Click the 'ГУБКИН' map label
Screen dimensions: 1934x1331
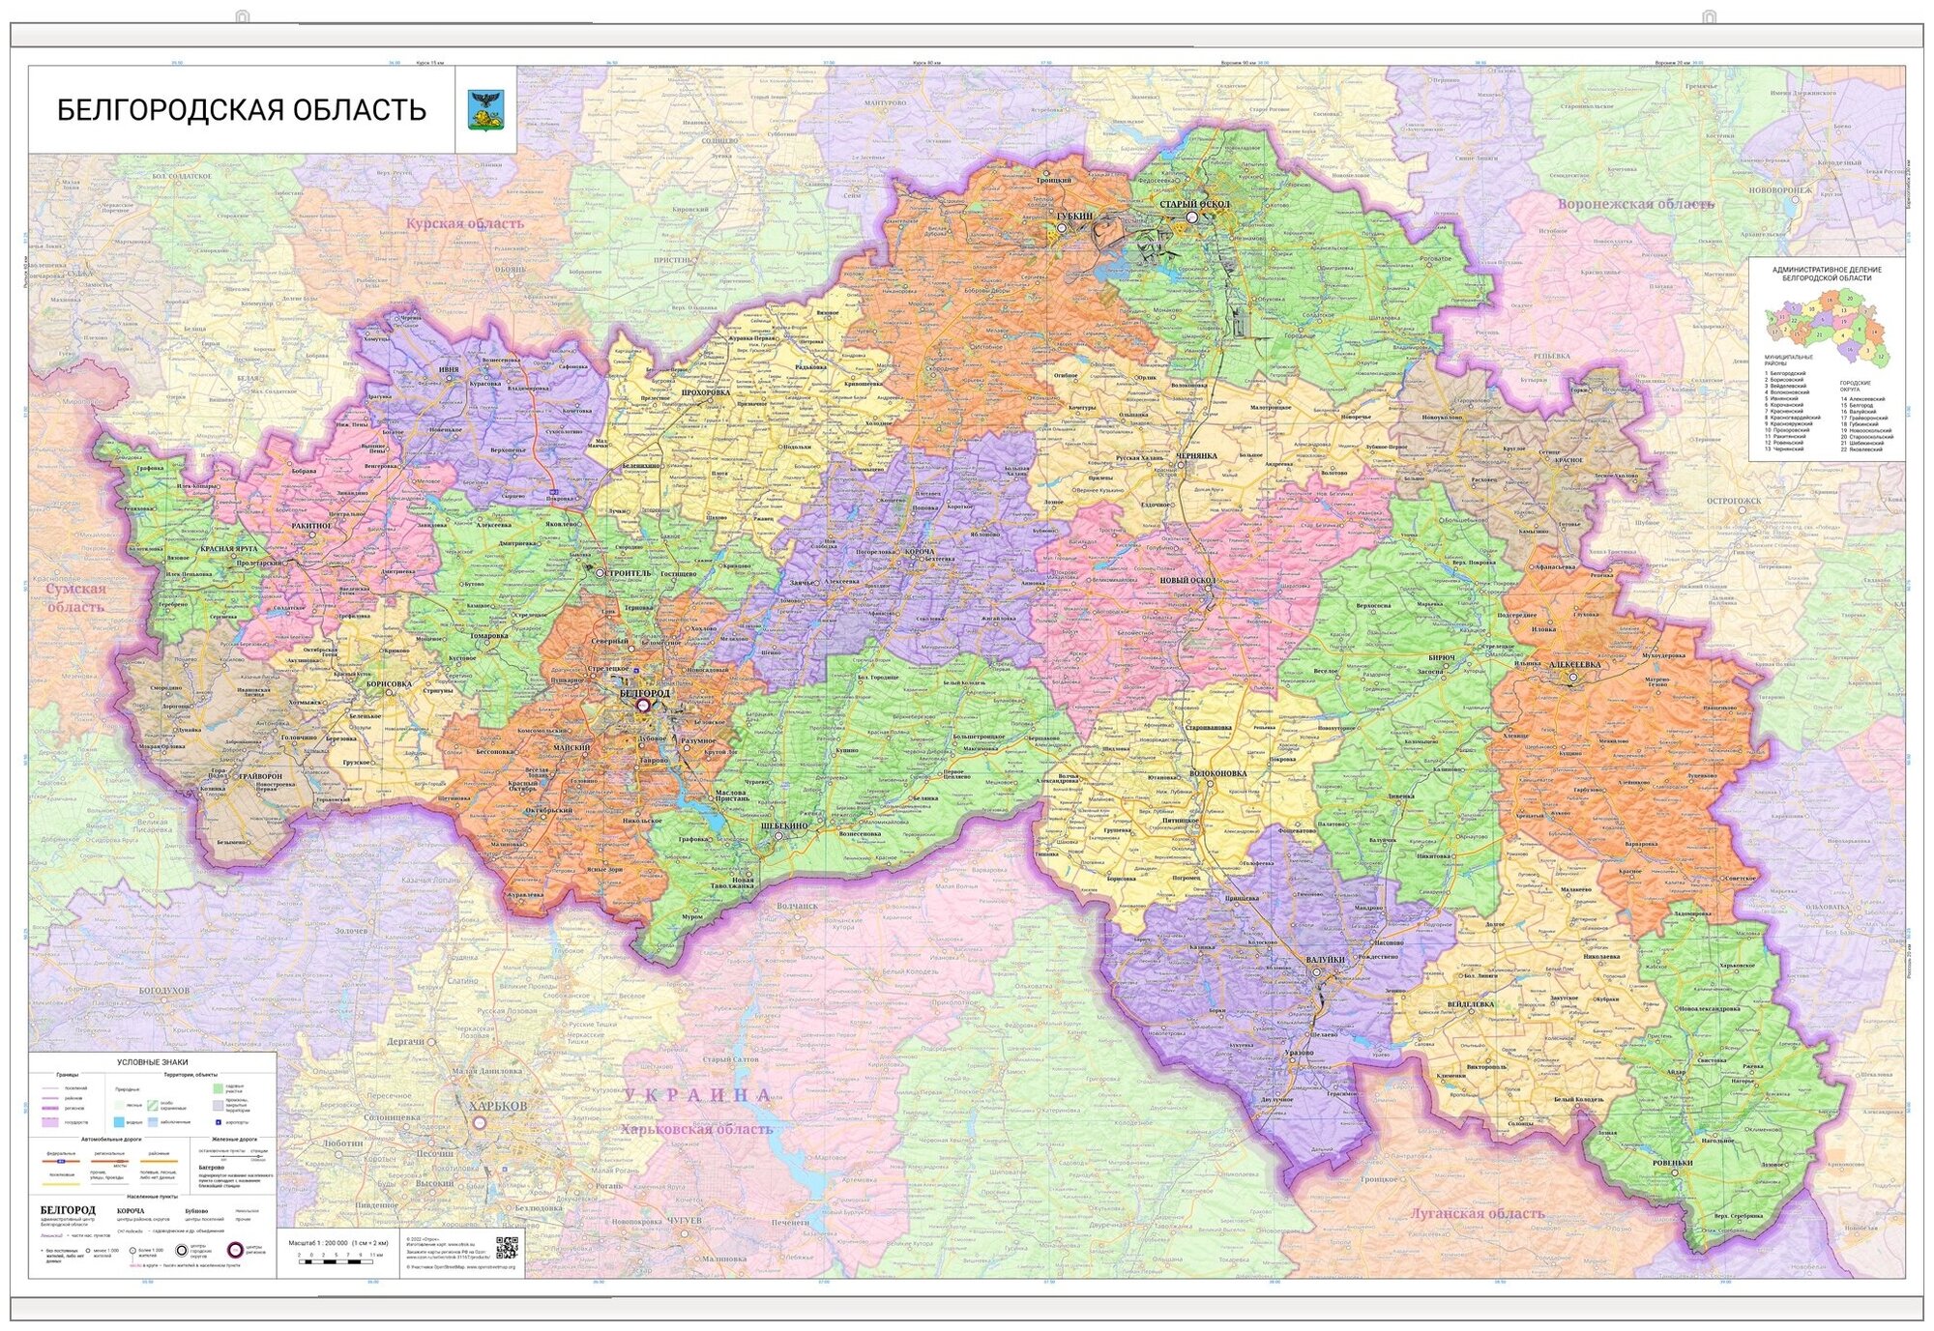pos(1074,216)
